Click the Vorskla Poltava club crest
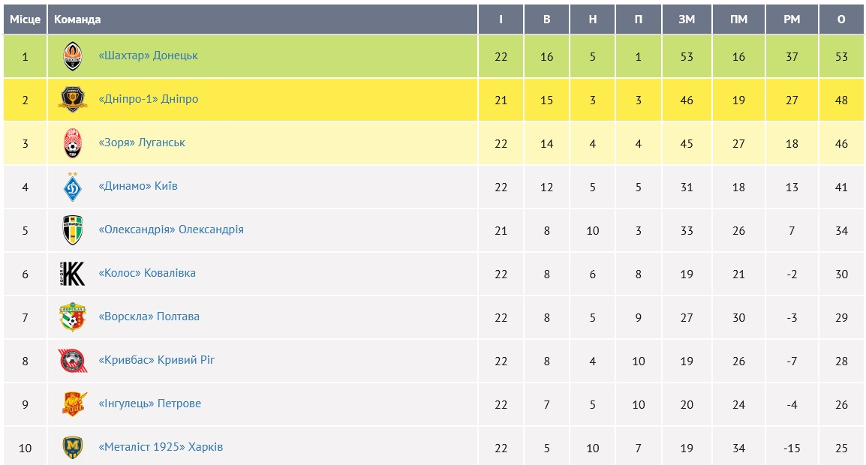Screen dimensions: 866x465 [73, 317]
